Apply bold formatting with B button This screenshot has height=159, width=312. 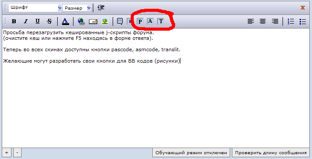(x=14, y=21)
